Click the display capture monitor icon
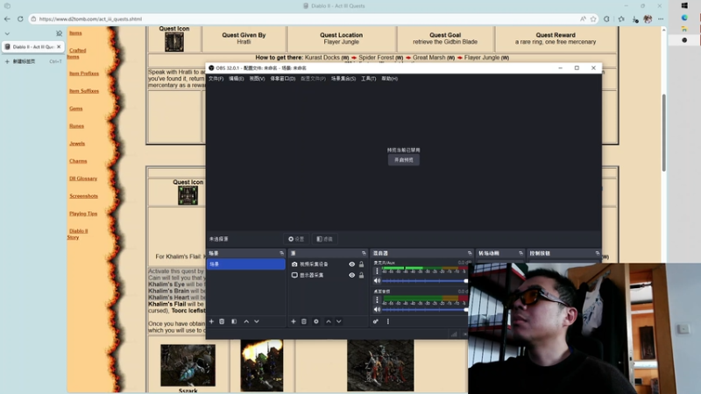This screenshot has width=701, height=394. (x=294, y=275)
